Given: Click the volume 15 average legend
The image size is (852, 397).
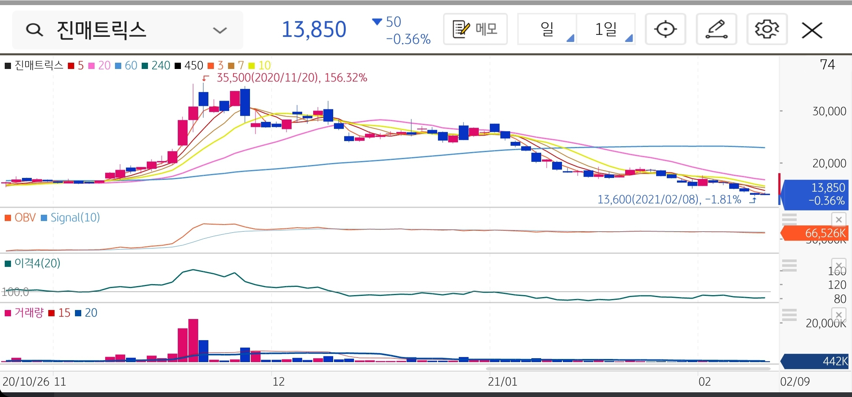Looking at the screenshot, I should [59, 313].
